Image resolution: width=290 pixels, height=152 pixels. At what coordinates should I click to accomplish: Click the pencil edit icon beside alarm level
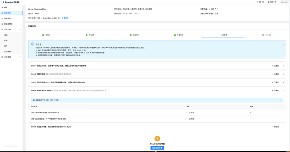click(x=217, y=9)
